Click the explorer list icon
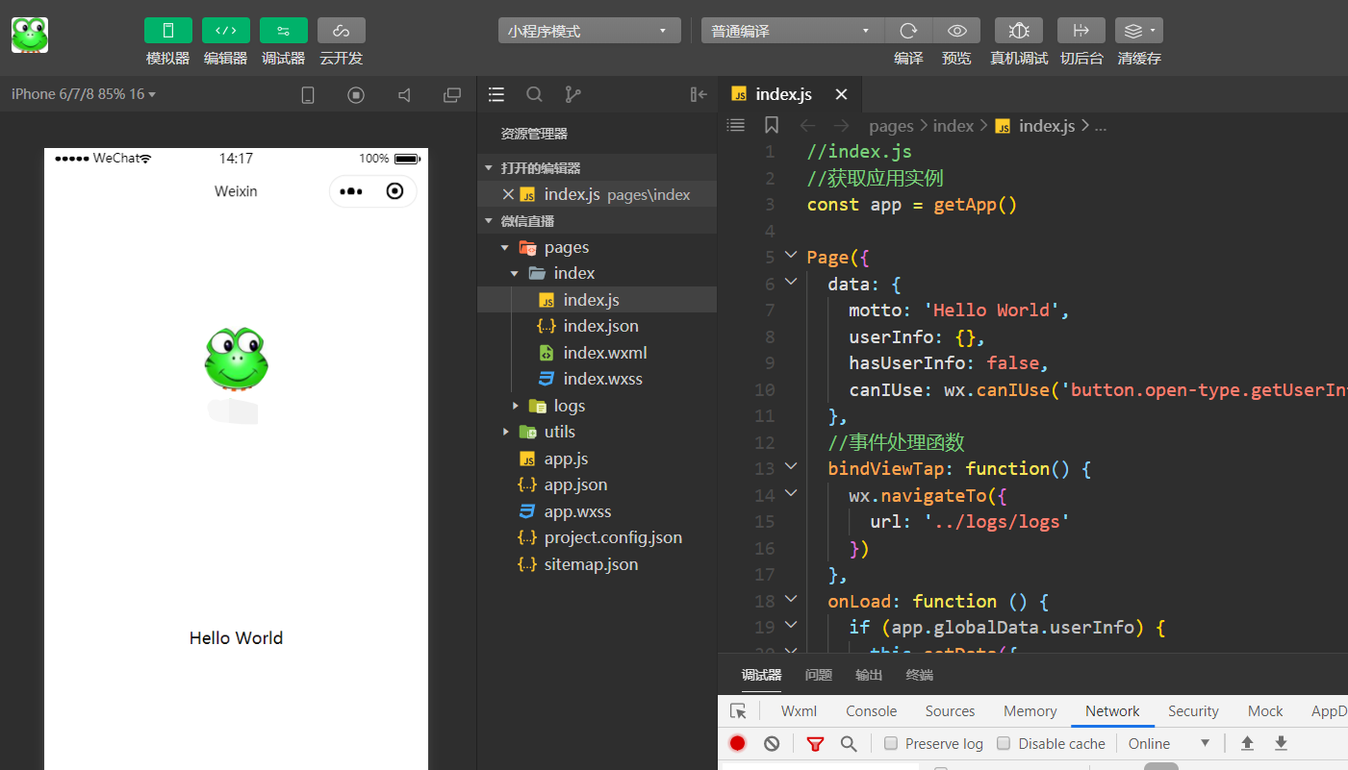Image resolution: width=1348 pixels, height=770 pixels. [x=496, y=94]
